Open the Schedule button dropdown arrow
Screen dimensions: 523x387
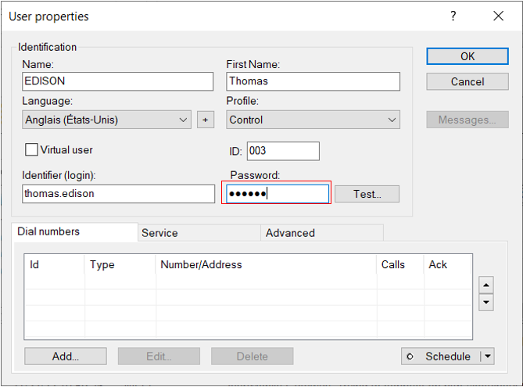point(488,357)
